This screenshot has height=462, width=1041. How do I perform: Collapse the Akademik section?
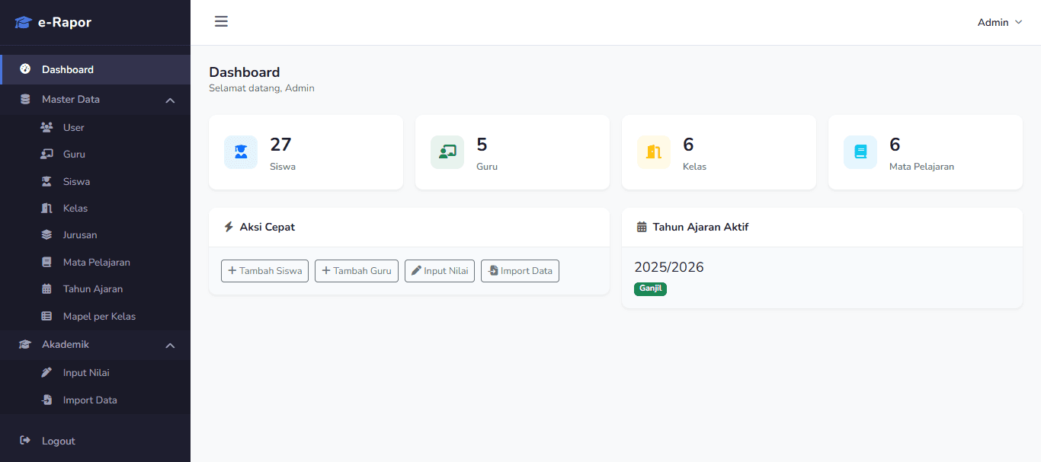[169, 344]
